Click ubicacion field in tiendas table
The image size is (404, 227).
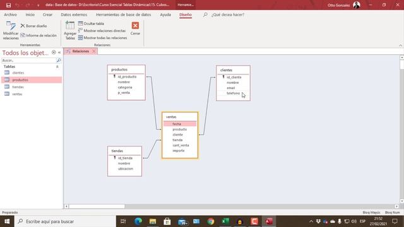coord(126,168)
